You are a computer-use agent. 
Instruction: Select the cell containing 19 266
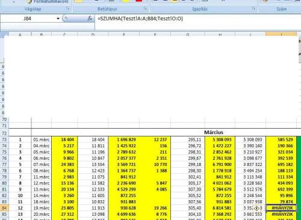(x=155, y=208)
